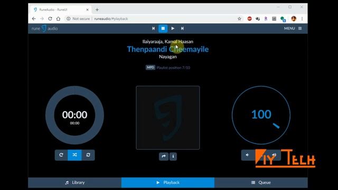Open the Chrome three-dot menu
Viewport: 338px width, 190px height.
(x=302, y=19)
